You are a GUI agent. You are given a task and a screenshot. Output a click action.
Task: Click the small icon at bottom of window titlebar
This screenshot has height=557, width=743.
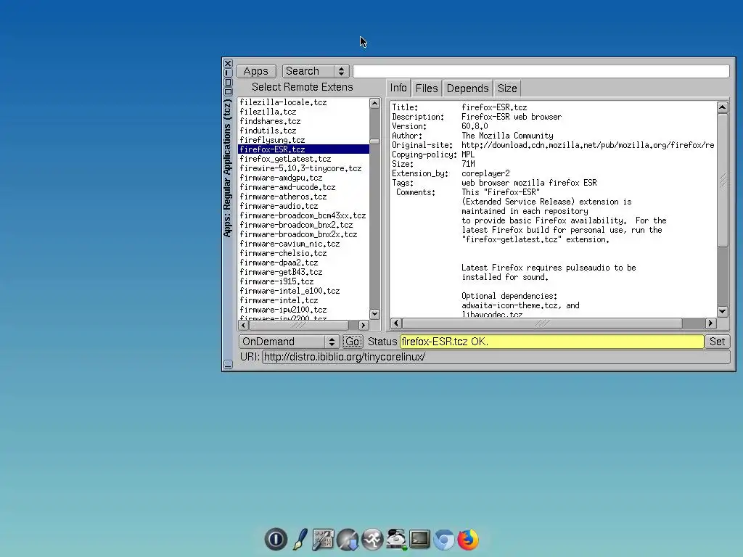click(228, 364)
